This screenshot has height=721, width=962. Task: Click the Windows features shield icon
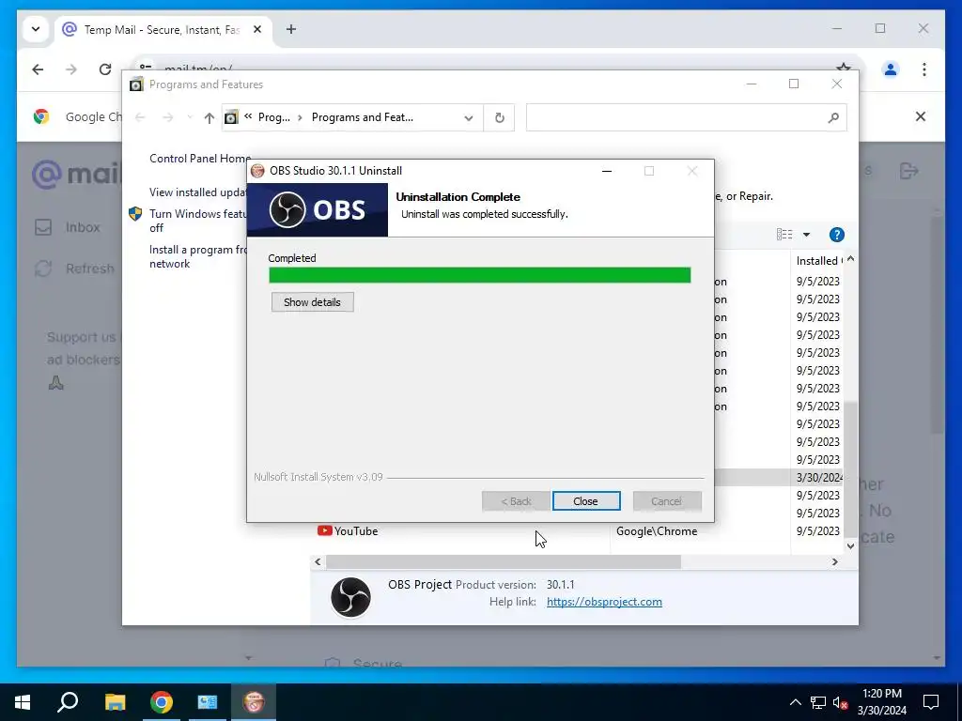click(135, 213)
